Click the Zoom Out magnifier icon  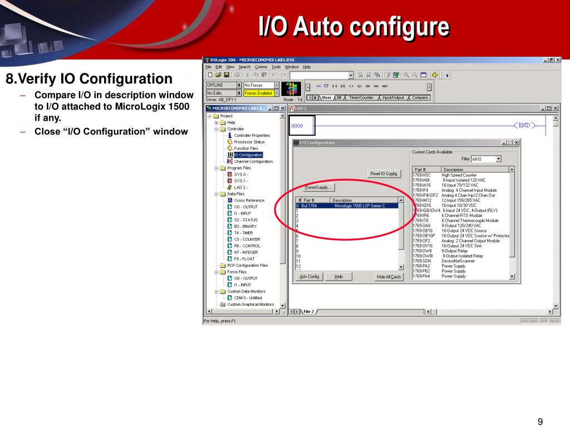[415, 75]
